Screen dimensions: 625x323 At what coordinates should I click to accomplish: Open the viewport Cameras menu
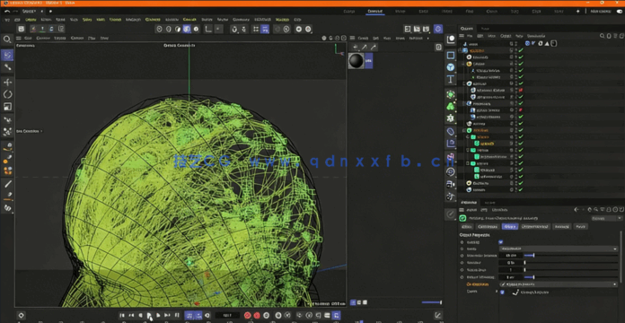pyautogui.click(x=43, y=39)
